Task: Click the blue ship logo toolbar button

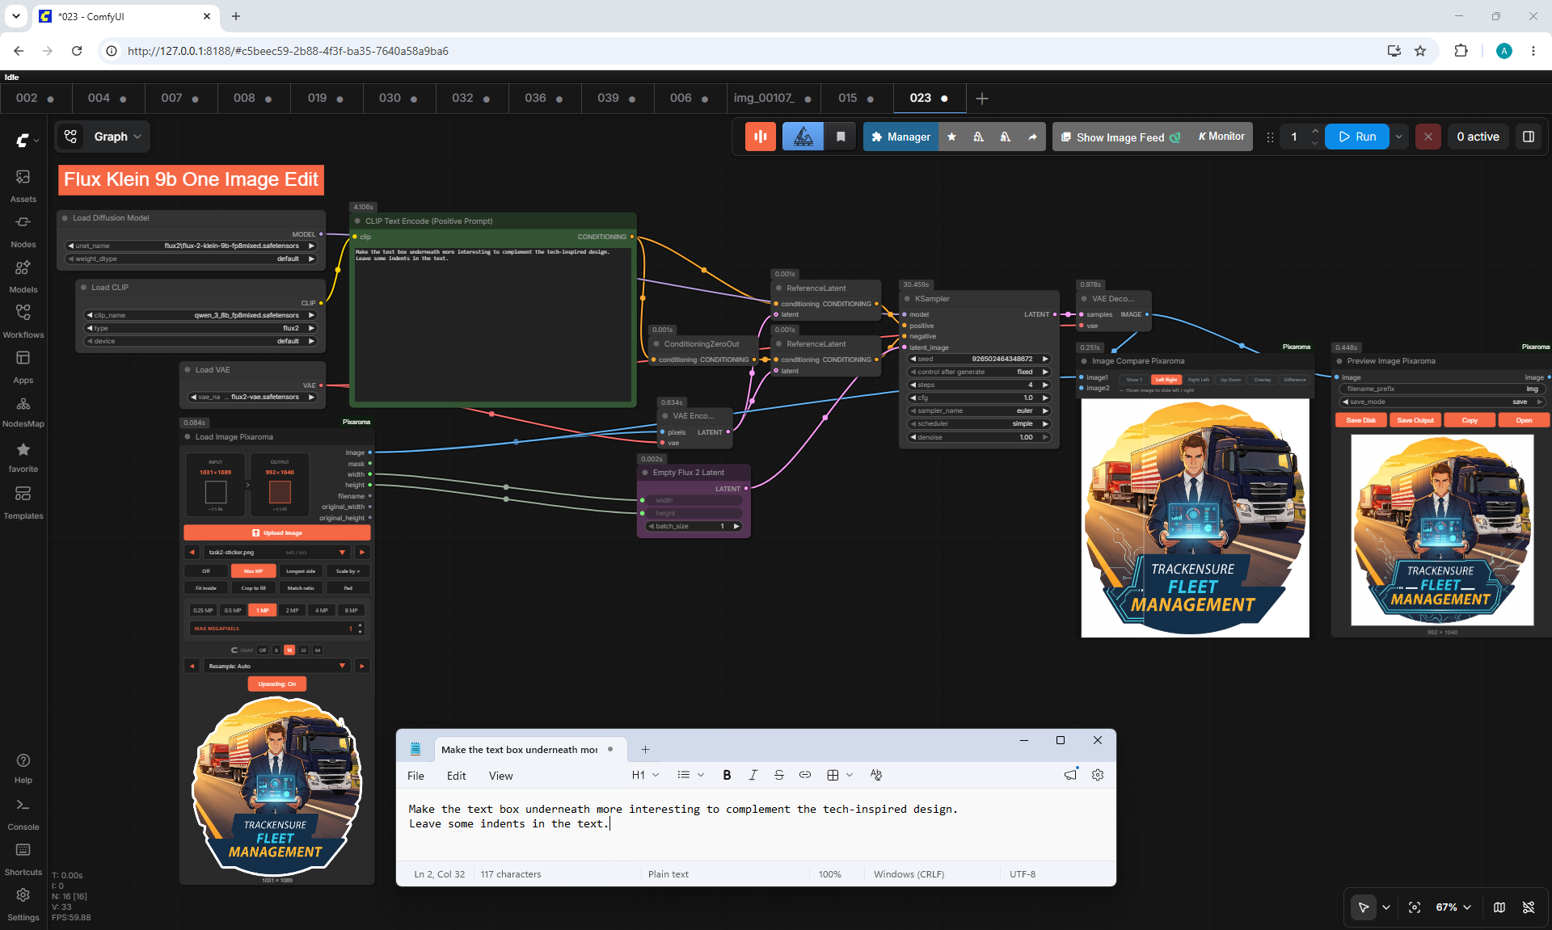Action: point(803,137)
